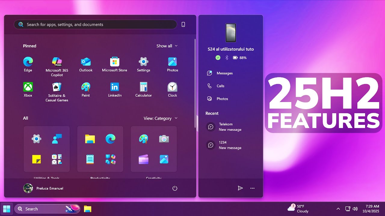
Task: Open the Utilities & Tools category folder
Action: [x=47, y=149]
